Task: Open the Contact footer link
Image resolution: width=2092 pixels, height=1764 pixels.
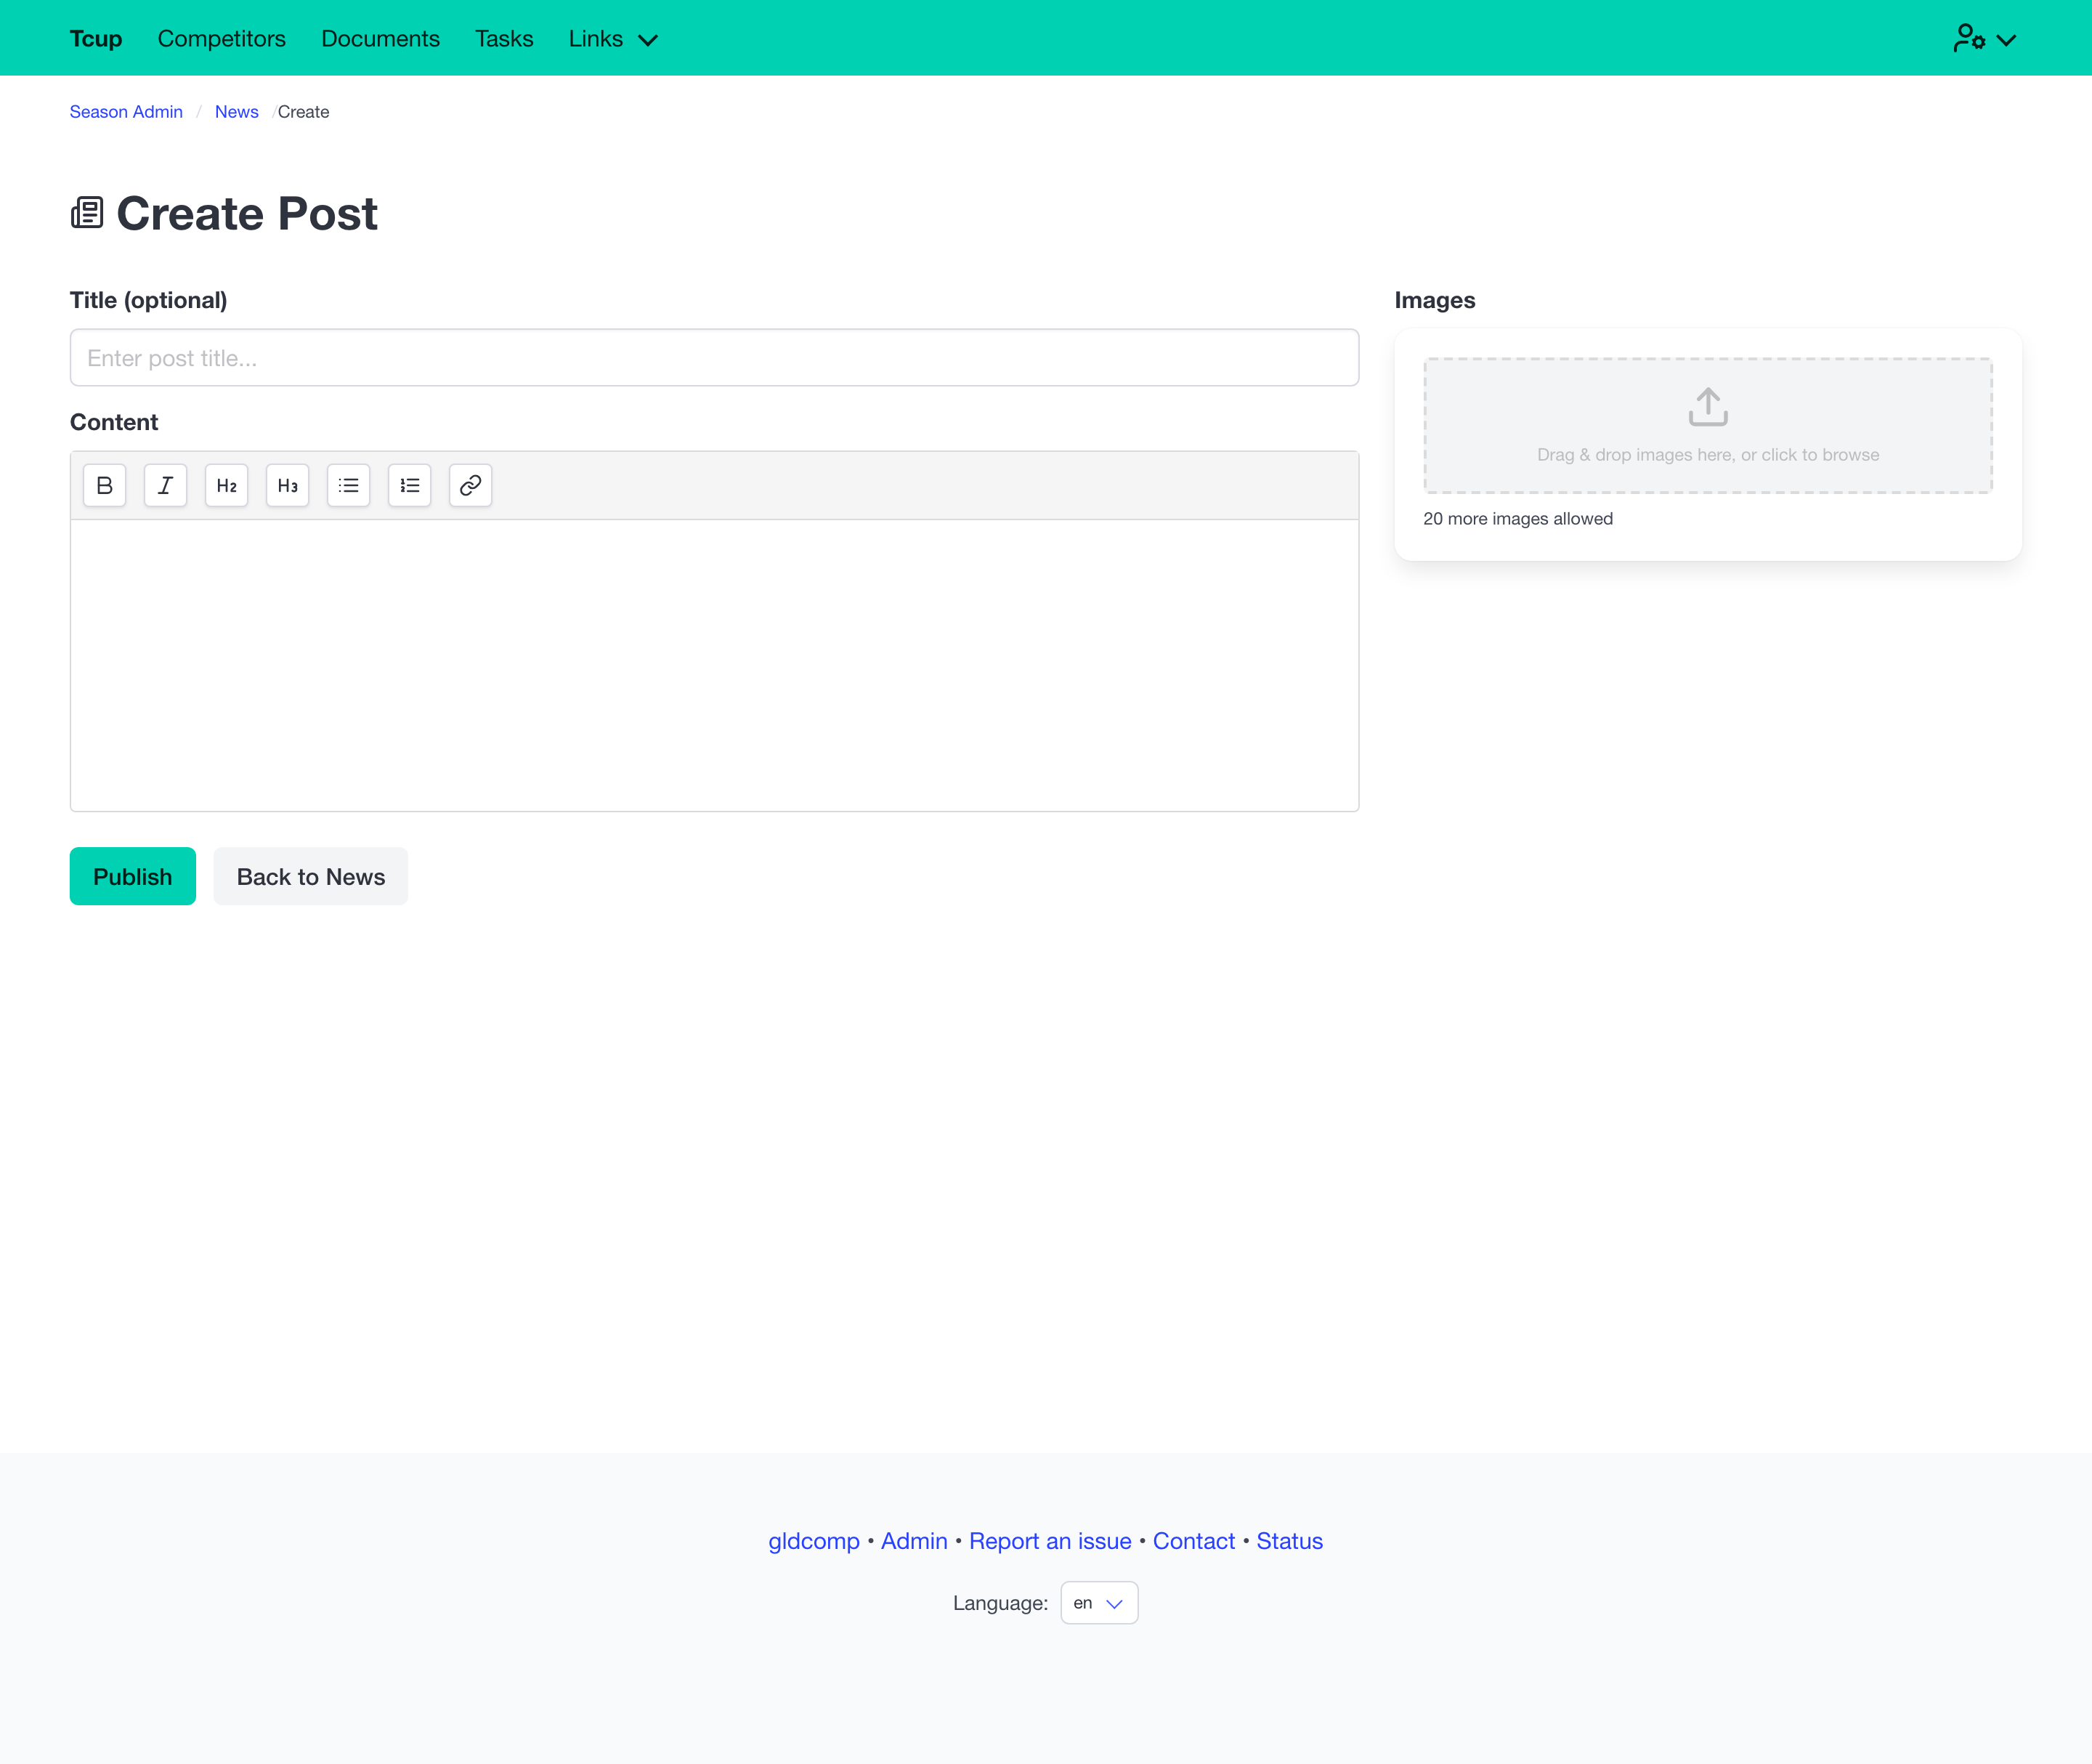Action: [x=1194, y=1541]
